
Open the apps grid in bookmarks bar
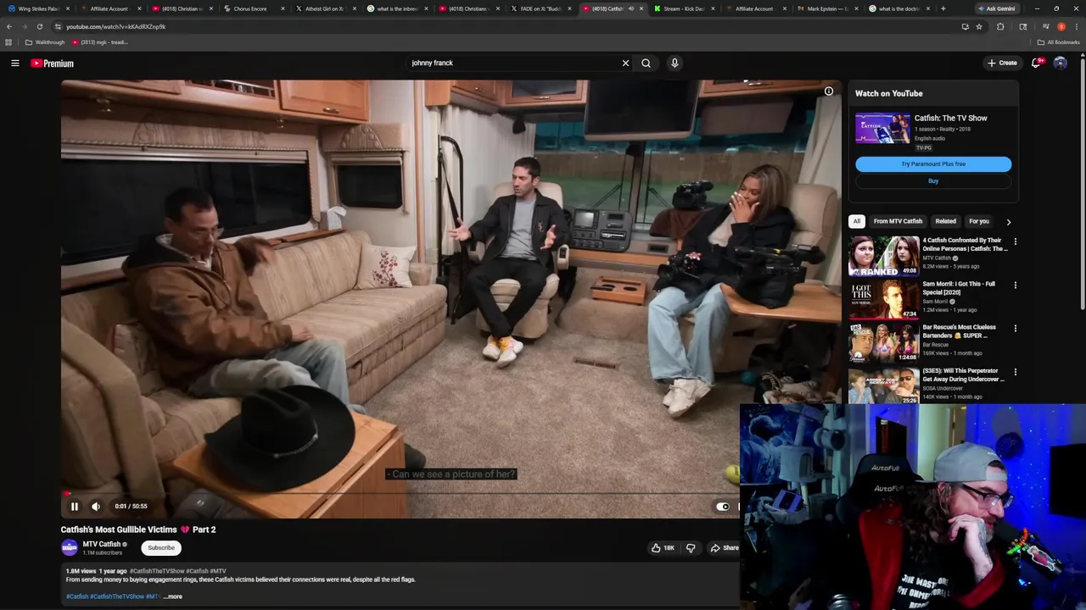[8, 42]
